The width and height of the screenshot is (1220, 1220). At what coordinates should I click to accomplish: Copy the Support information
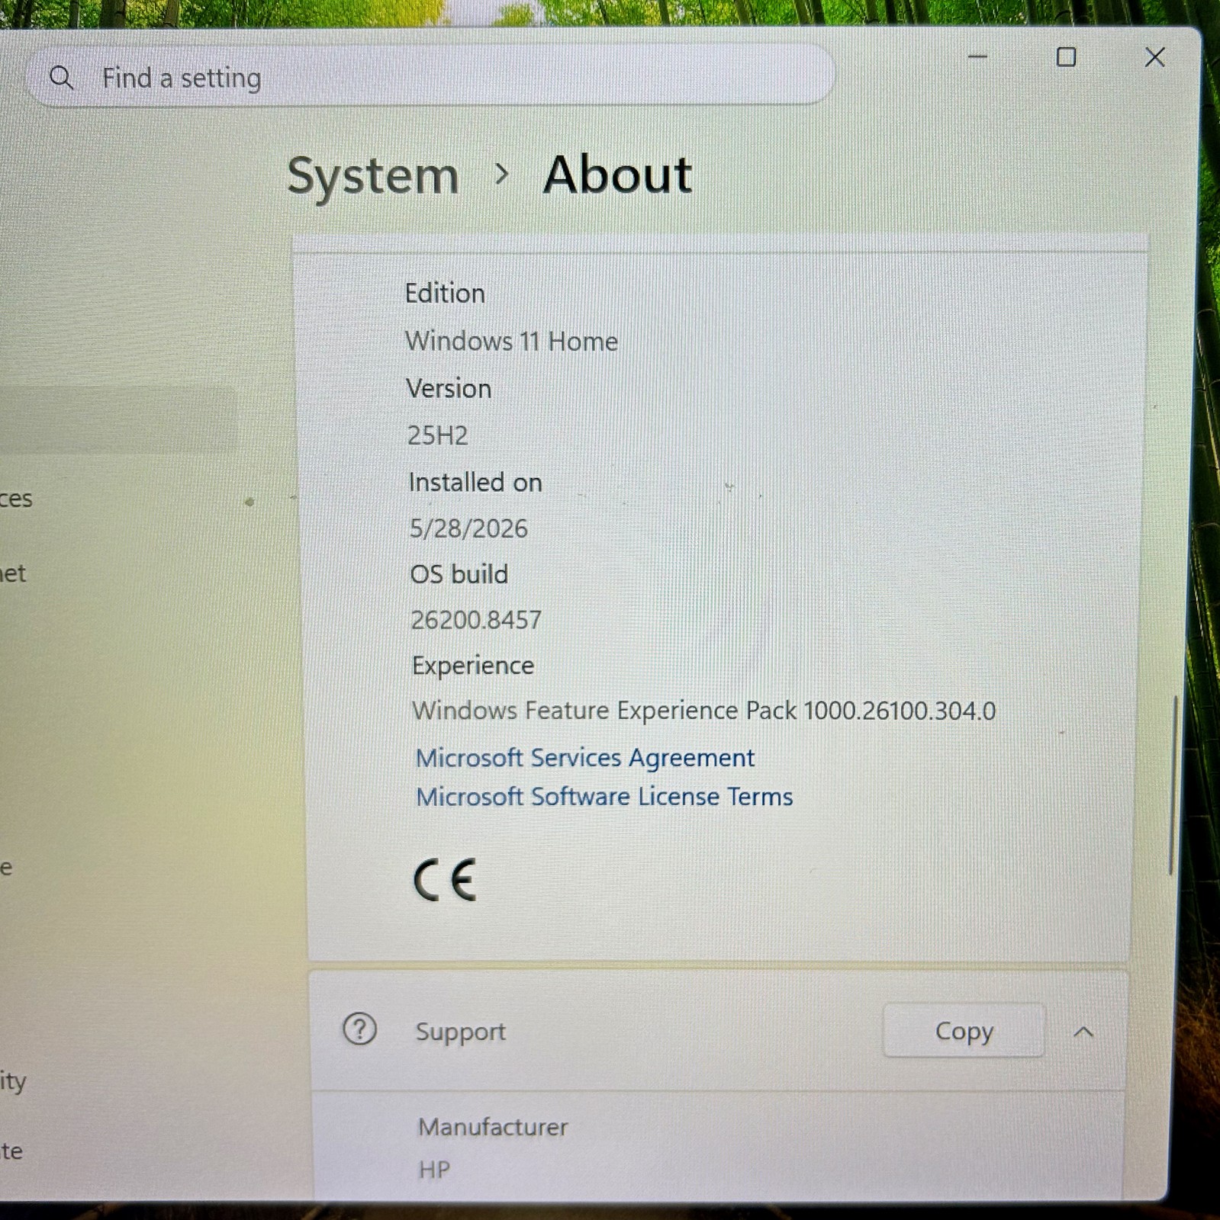(x=964, y=1031)
